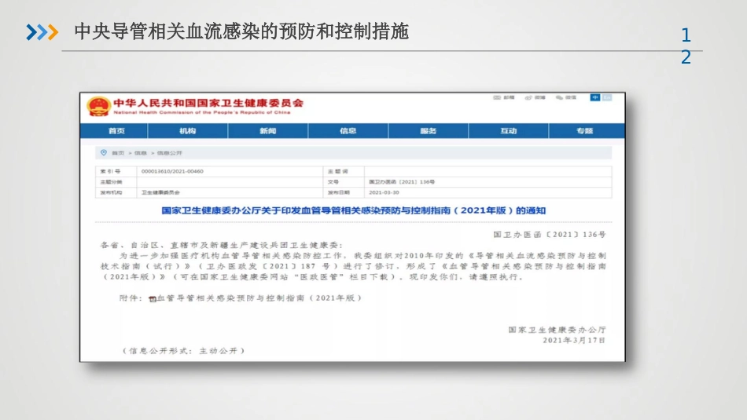Click the national emblem logo of the Health Commission
This screenshot has width=747, height=420.
tap(98, 106)
